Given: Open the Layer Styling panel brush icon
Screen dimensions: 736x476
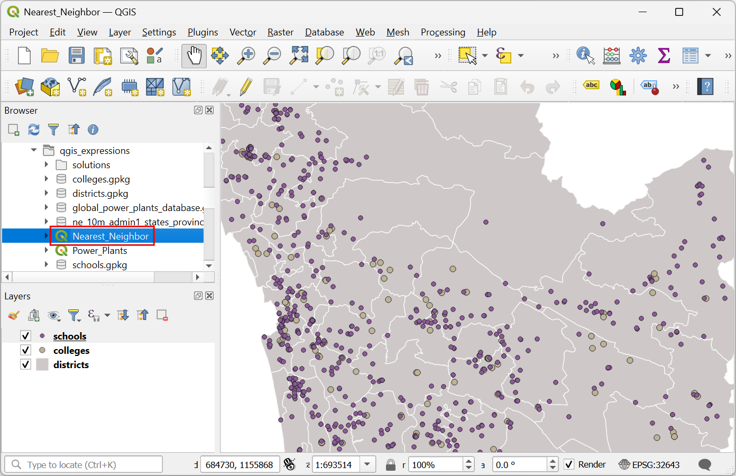Looking at the screenshot, I should (x=14, y=316).
